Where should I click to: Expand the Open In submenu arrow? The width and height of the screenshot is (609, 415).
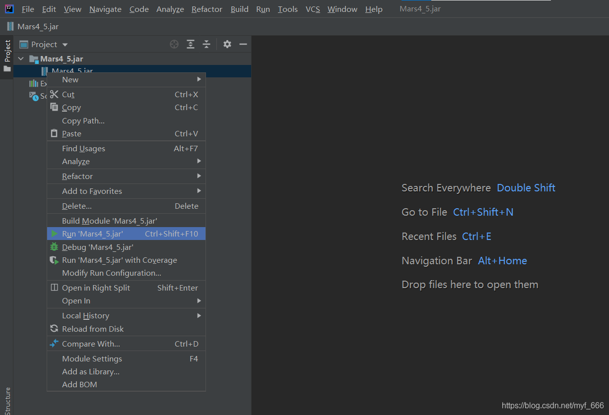click(199, 300)
